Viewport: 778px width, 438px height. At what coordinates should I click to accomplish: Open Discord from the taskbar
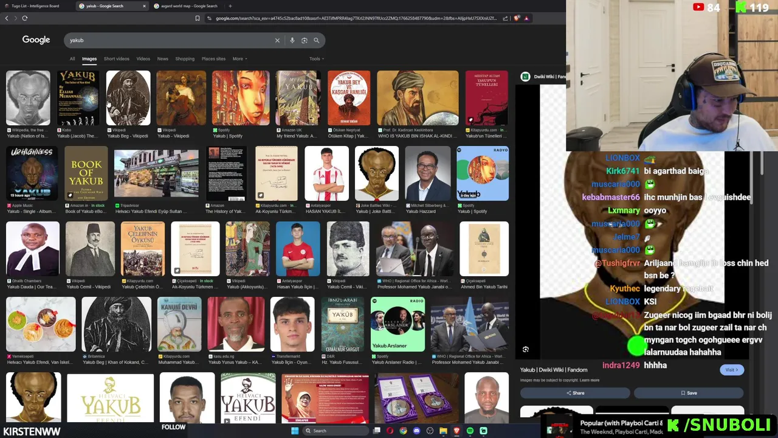416,431
